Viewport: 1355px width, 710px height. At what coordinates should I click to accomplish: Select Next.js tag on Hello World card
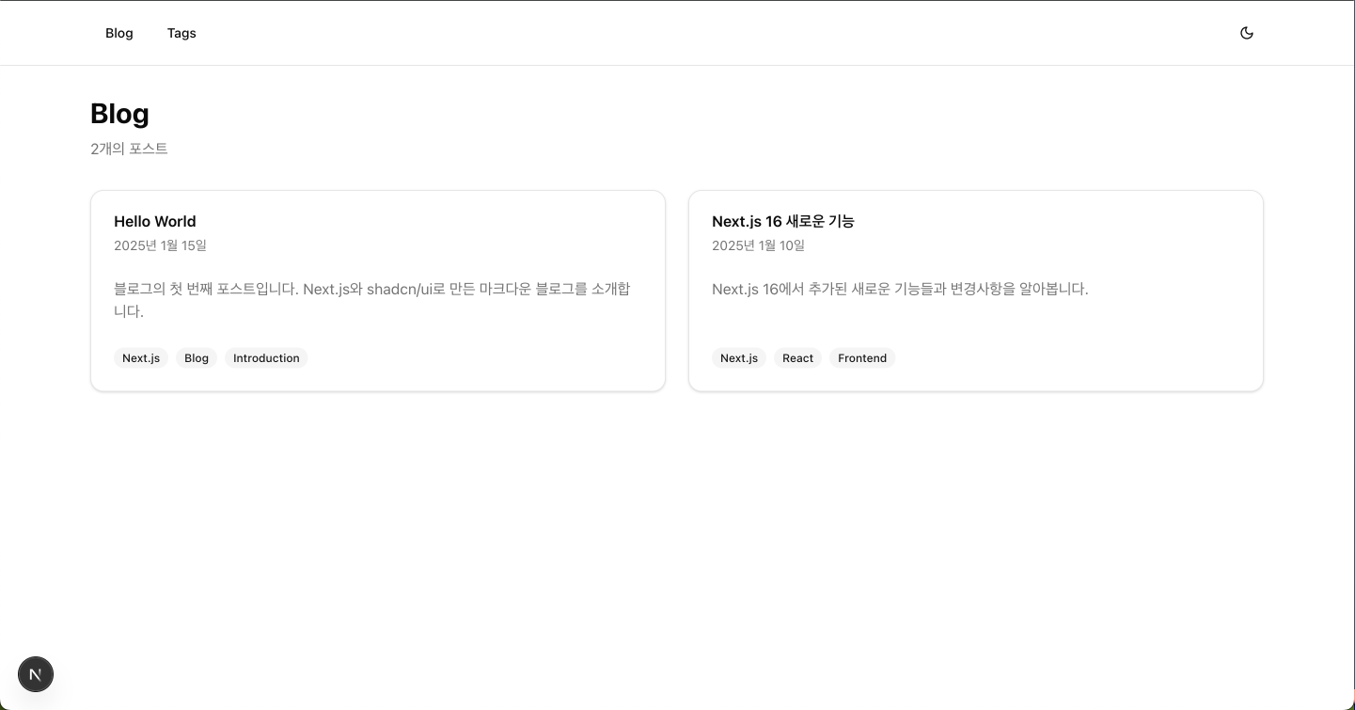coord(141,358)
